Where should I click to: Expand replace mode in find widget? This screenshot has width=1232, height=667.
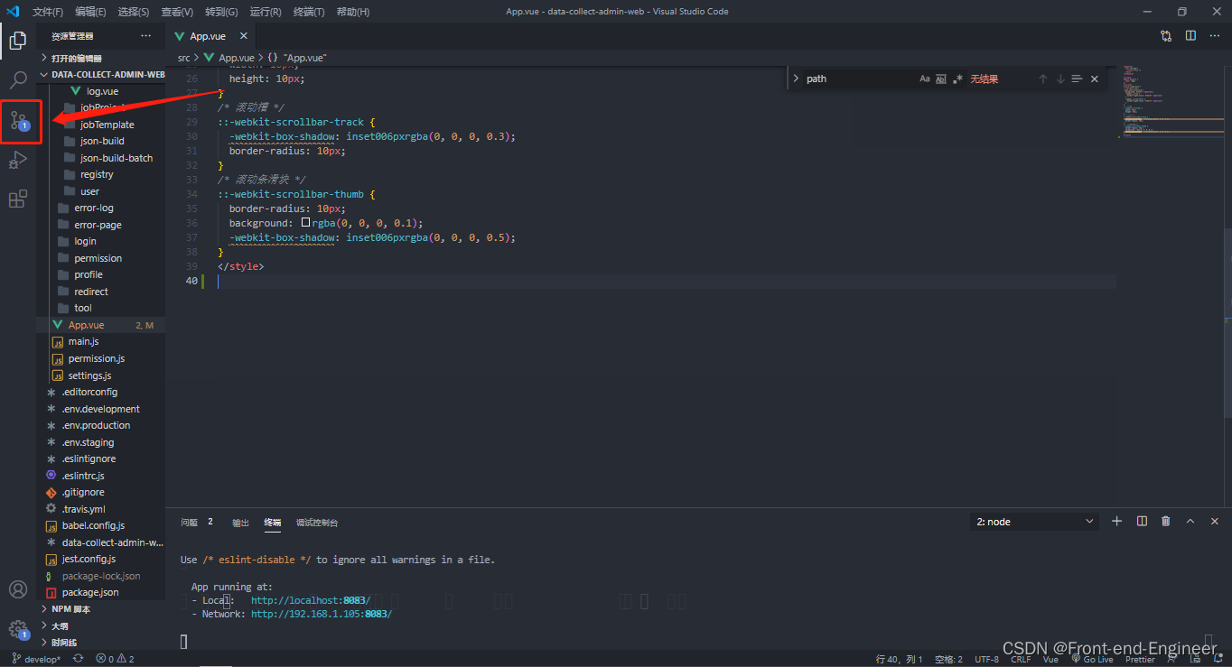(x=796, y=79)
